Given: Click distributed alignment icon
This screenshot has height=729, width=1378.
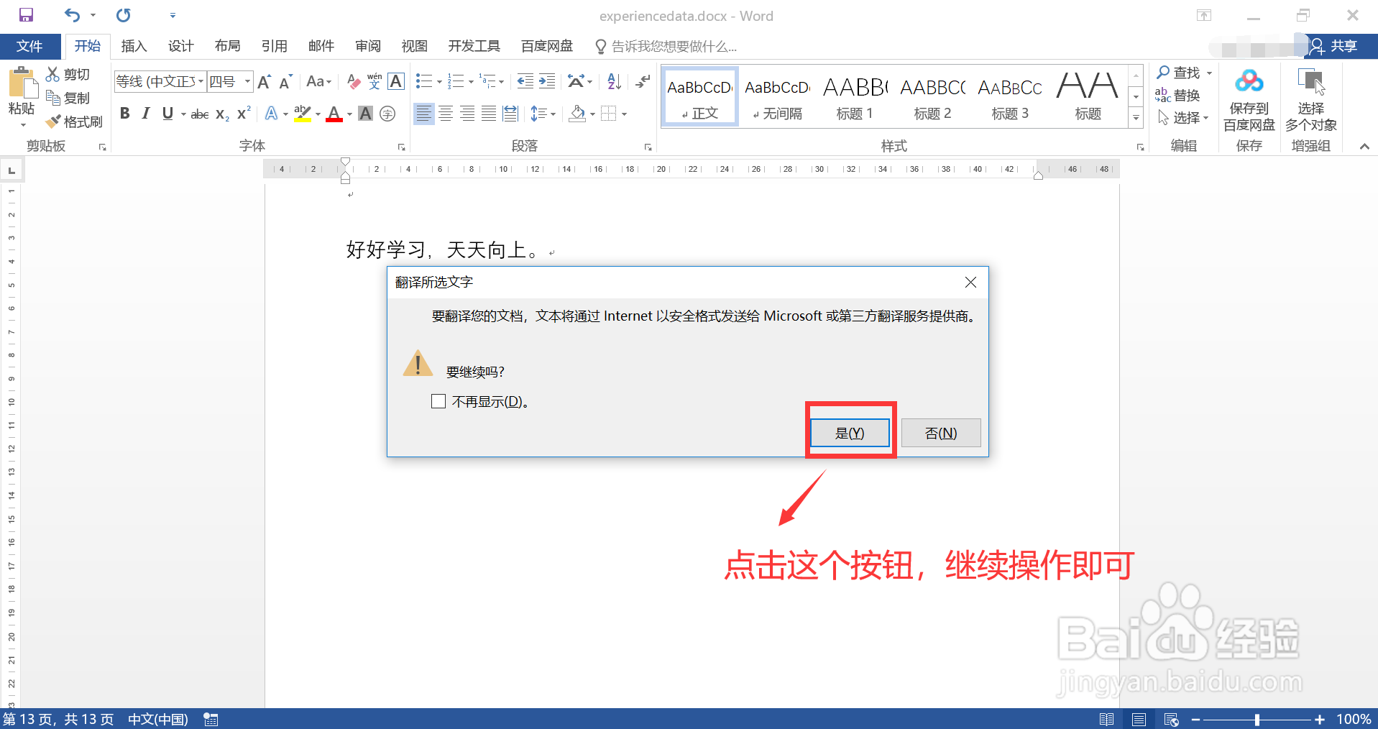Looking at the screenshot, I should (x=510, y=114).
